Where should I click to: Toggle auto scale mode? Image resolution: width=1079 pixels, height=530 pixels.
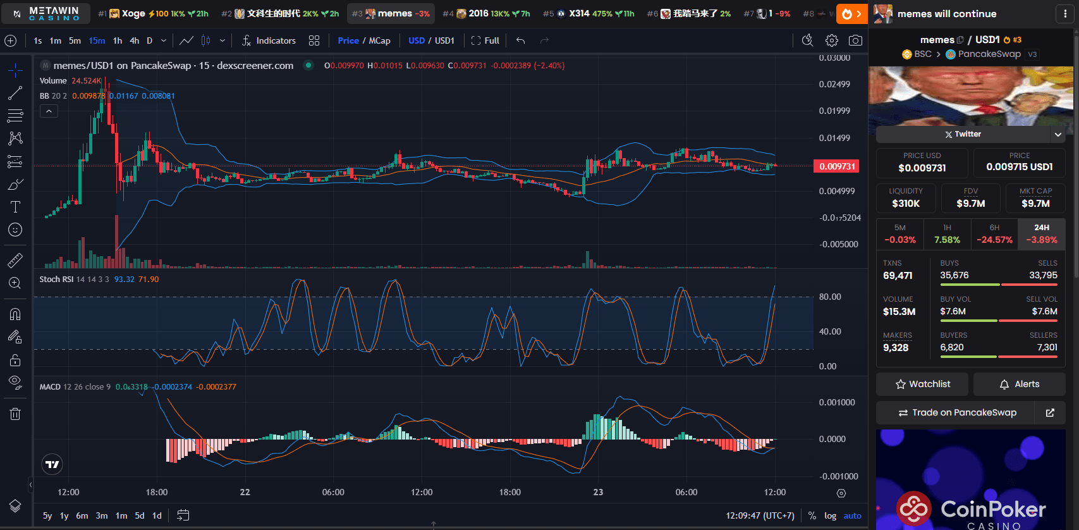[x=852, y=515]
